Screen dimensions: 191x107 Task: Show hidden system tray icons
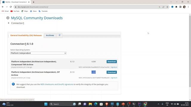click(158, 104)
